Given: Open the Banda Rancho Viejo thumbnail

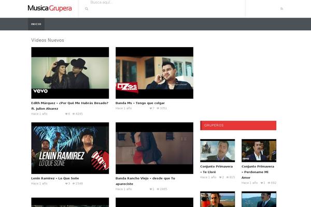Looking at the screenshot, I should coord(154,148).
